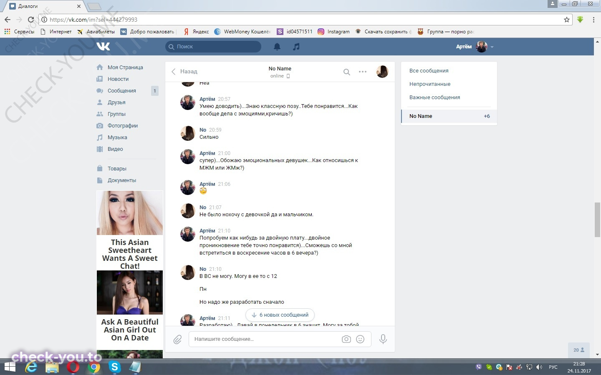
Task: Open the online friends counter showing 20
Action: point(579,350)
